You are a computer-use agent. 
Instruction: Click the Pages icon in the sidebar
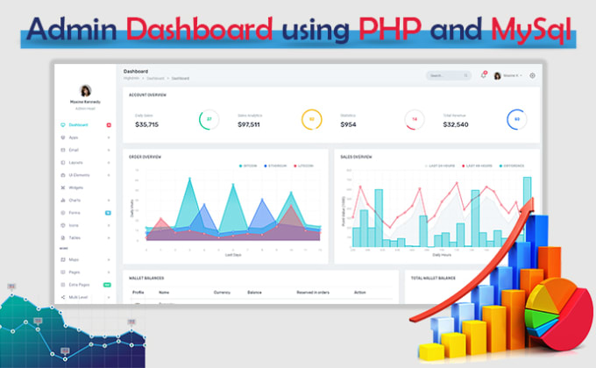click(63, 272)
